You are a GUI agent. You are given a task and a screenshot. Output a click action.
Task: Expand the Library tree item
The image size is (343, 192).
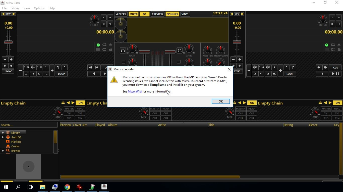tap(3, 132)
